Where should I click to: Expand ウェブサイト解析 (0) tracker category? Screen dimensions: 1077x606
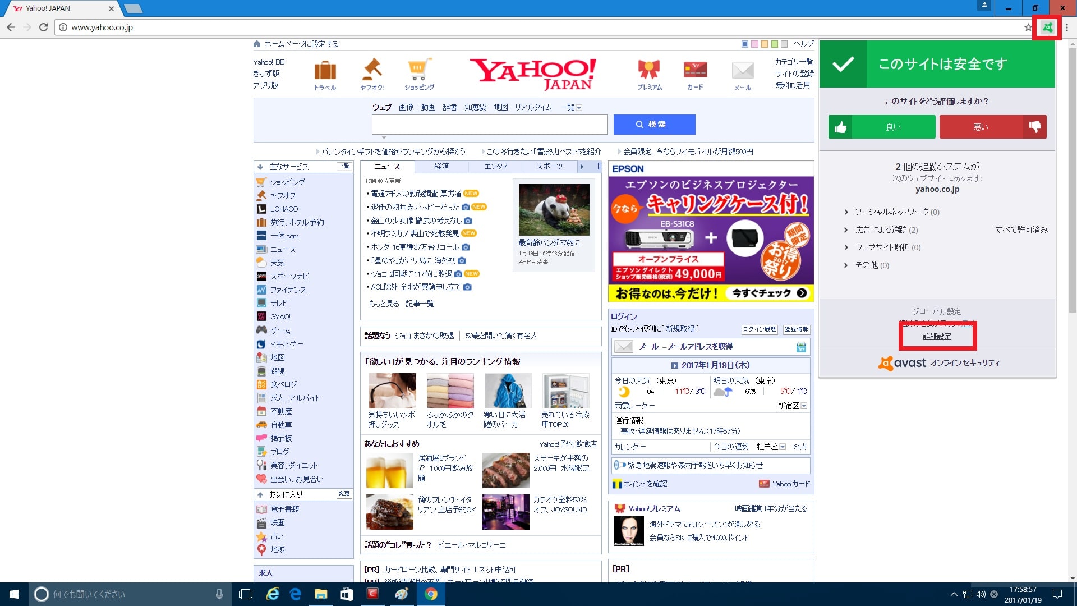[846, 247]
